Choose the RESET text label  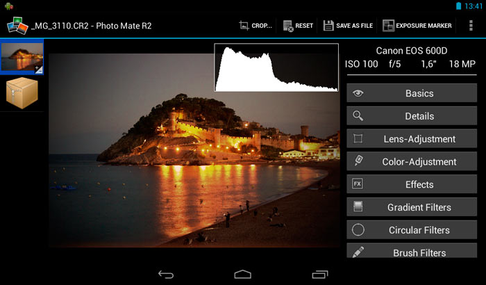[x=304, y=26]
